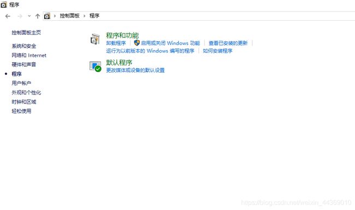Go to 控制面板主页 in the sidebar

point(26,33)
